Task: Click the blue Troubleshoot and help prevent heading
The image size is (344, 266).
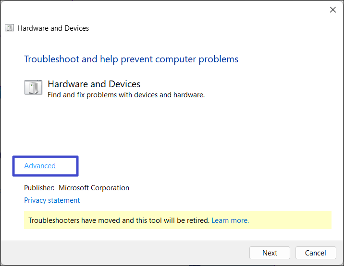Action: point(131,59)
